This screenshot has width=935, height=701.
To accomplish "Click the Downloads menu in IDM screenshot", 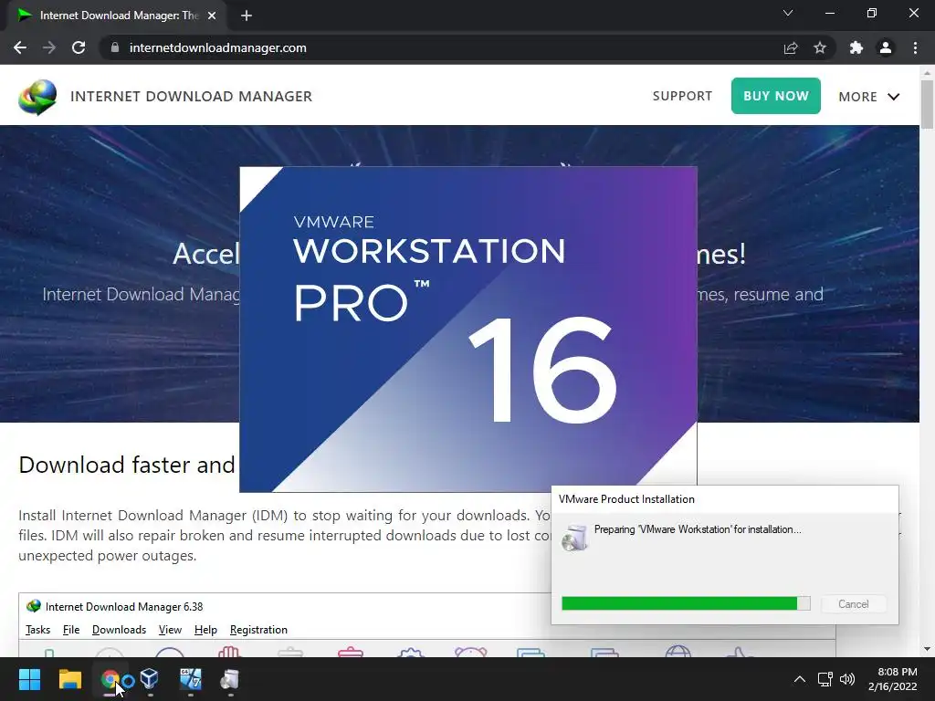I will coord(120,630).
